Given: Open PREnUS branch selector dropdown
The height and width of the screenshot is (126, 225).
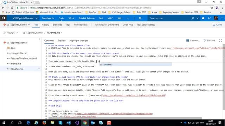Looking at the screenshot, I should tap(11, 33).
